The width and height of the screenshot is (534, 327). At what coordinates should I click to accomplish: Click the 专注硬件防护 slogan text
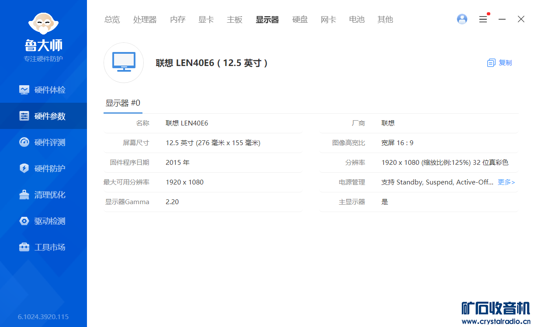(43, 59)
